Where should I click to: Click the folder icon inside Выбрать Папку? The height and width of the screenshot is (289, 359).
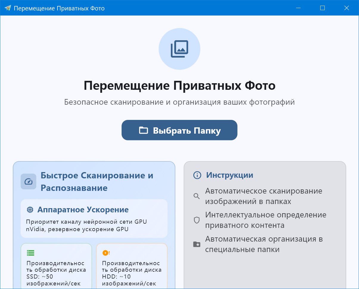point(144,130)
